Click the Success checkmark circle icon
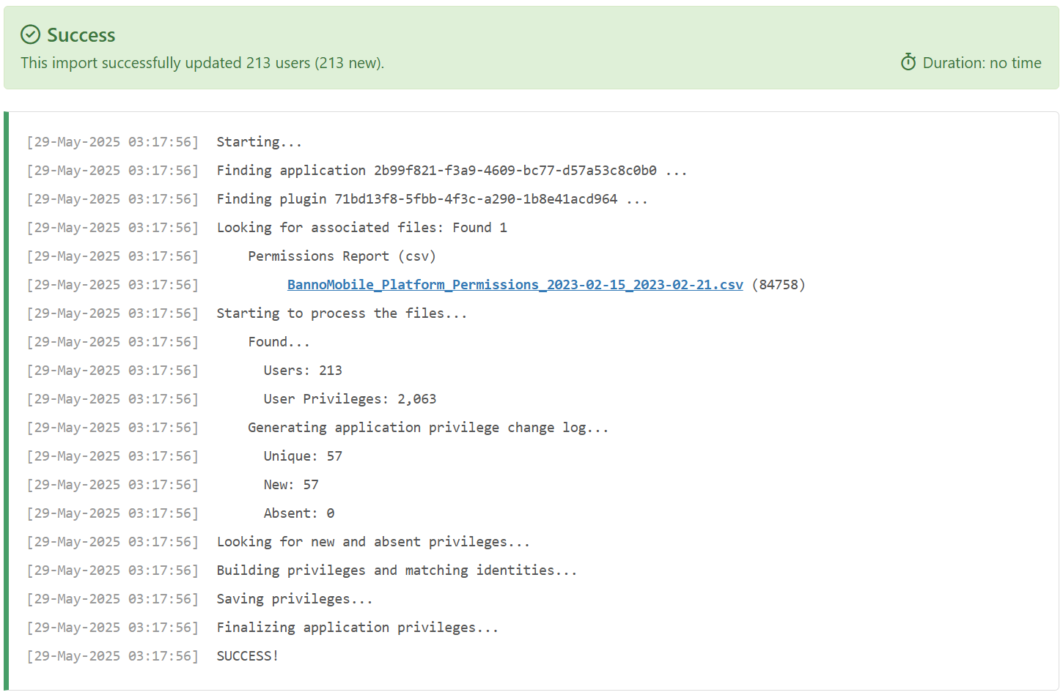Image resolution: width=1063 pixels, height=695 pixels. click(30, 34)
